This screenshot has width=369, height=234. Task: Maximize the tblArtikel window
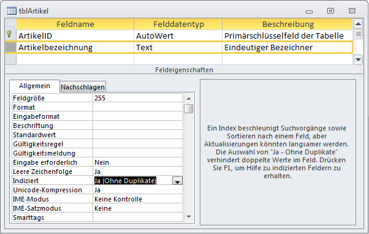point(330,11)
